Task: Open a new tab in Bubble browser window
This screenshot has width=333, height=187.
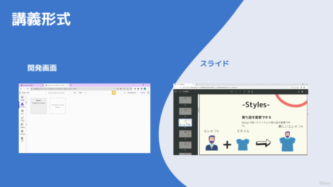Action: click(x=71, y=85)
